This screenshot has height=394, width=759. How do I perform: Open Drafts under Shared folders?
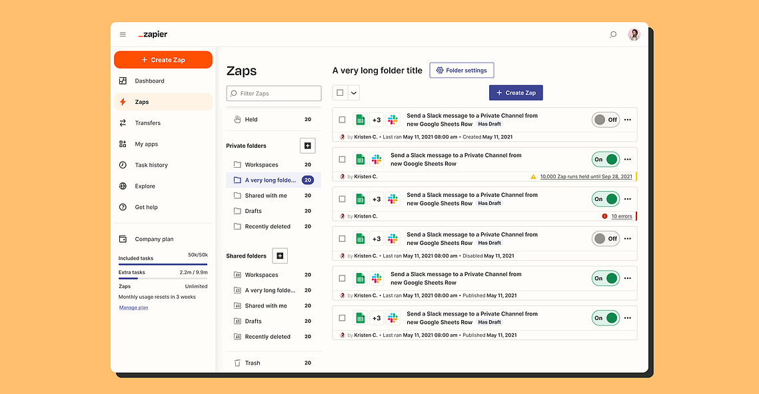click(x=273, y=321)
